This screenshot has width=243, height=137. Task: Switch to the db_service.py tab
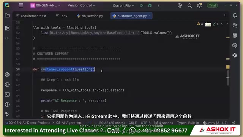click(x=90, y=16)
